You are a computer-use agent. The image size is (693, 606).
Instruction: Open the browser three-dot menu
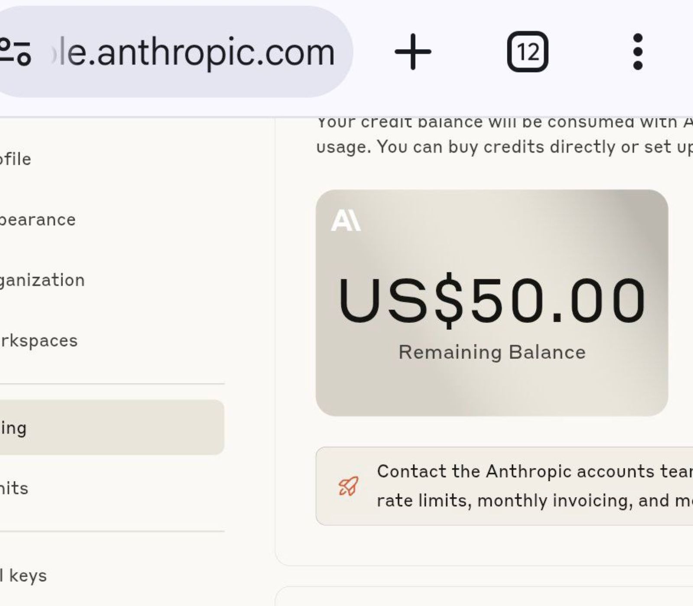pyautogui.click(x=637, y=52)
